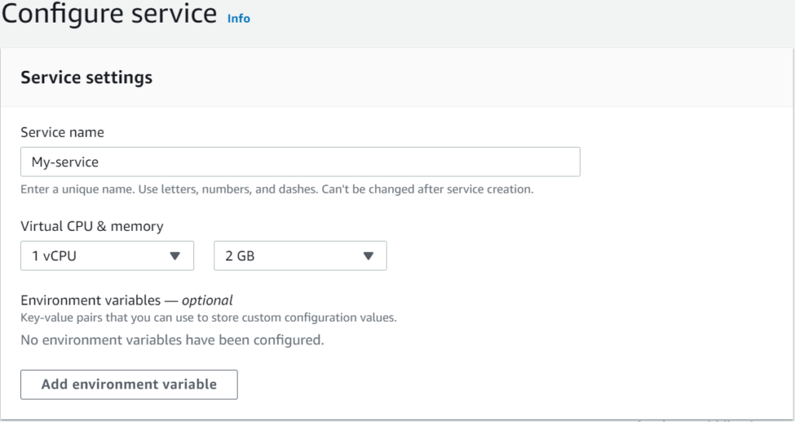The height and width of the screenshot is (422, 795).
Task: Select the 2 GB value text
Action: (x=240, y=256)
